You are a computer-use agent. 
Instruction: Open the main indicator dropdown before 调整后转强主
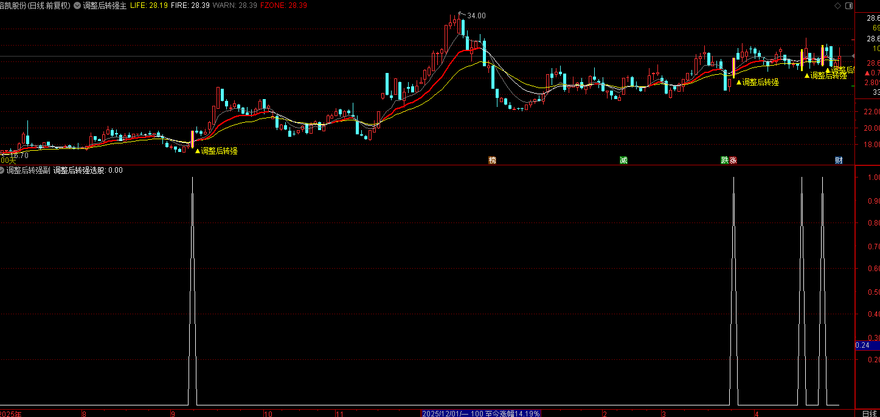click(77, 5)
